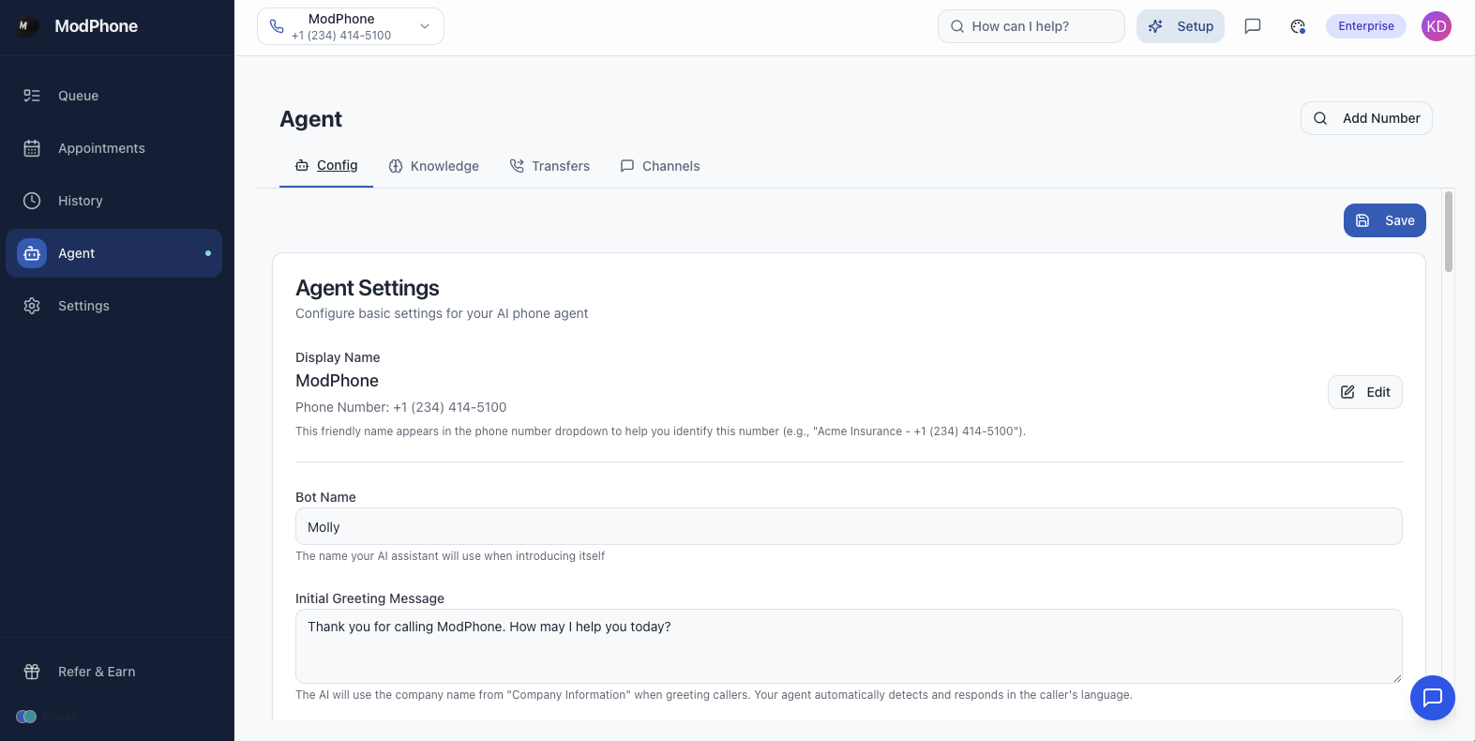Open the floating chat support bubble

click(x=1433, y=698)
